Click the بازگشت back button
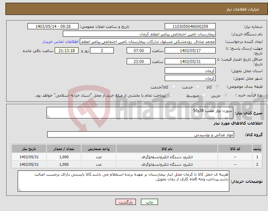The image size is (268, 211). 126,202
